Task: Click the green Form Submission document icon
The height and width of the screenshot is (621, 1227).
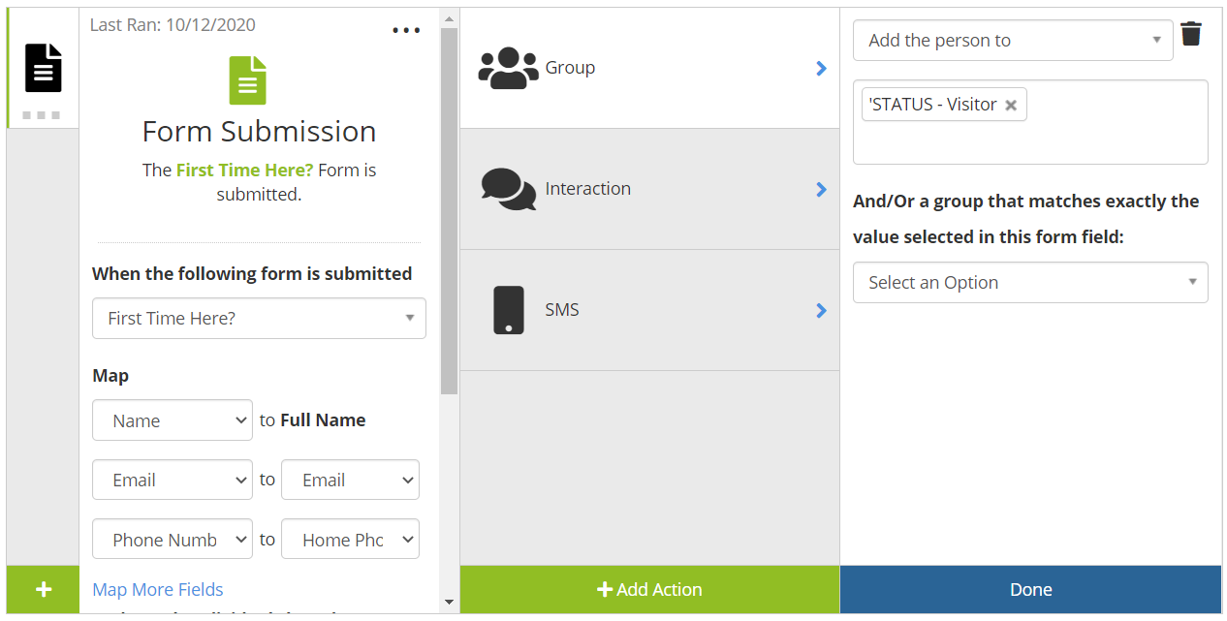Action: (247, 80)
